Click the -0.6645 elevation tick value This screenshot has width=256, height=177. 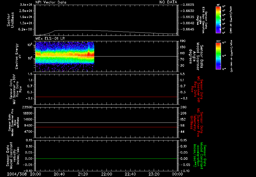(x=187, y=29)
